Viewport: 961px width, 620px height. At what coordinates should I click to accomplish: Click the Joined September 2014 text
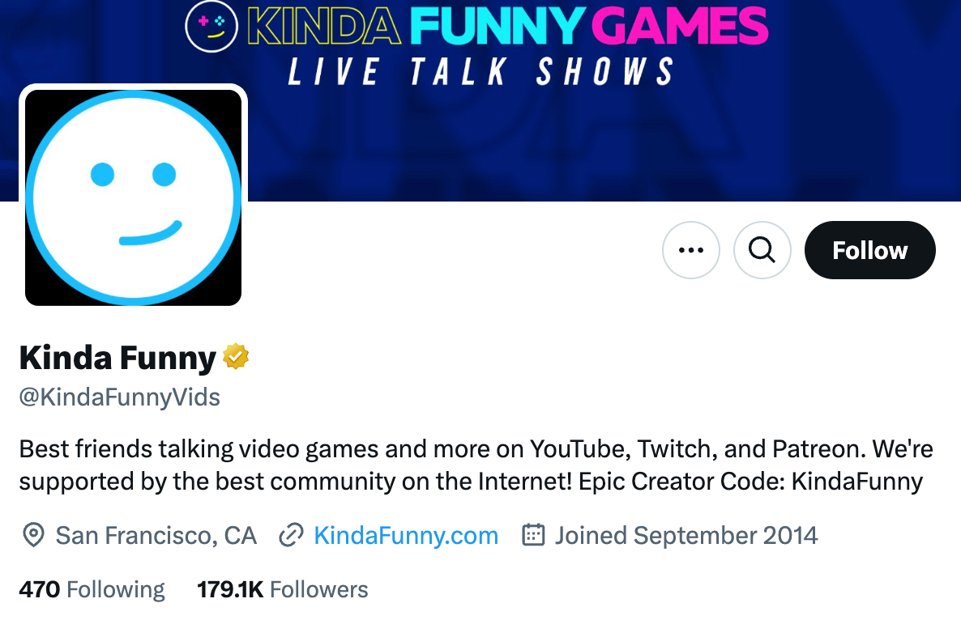686,535
